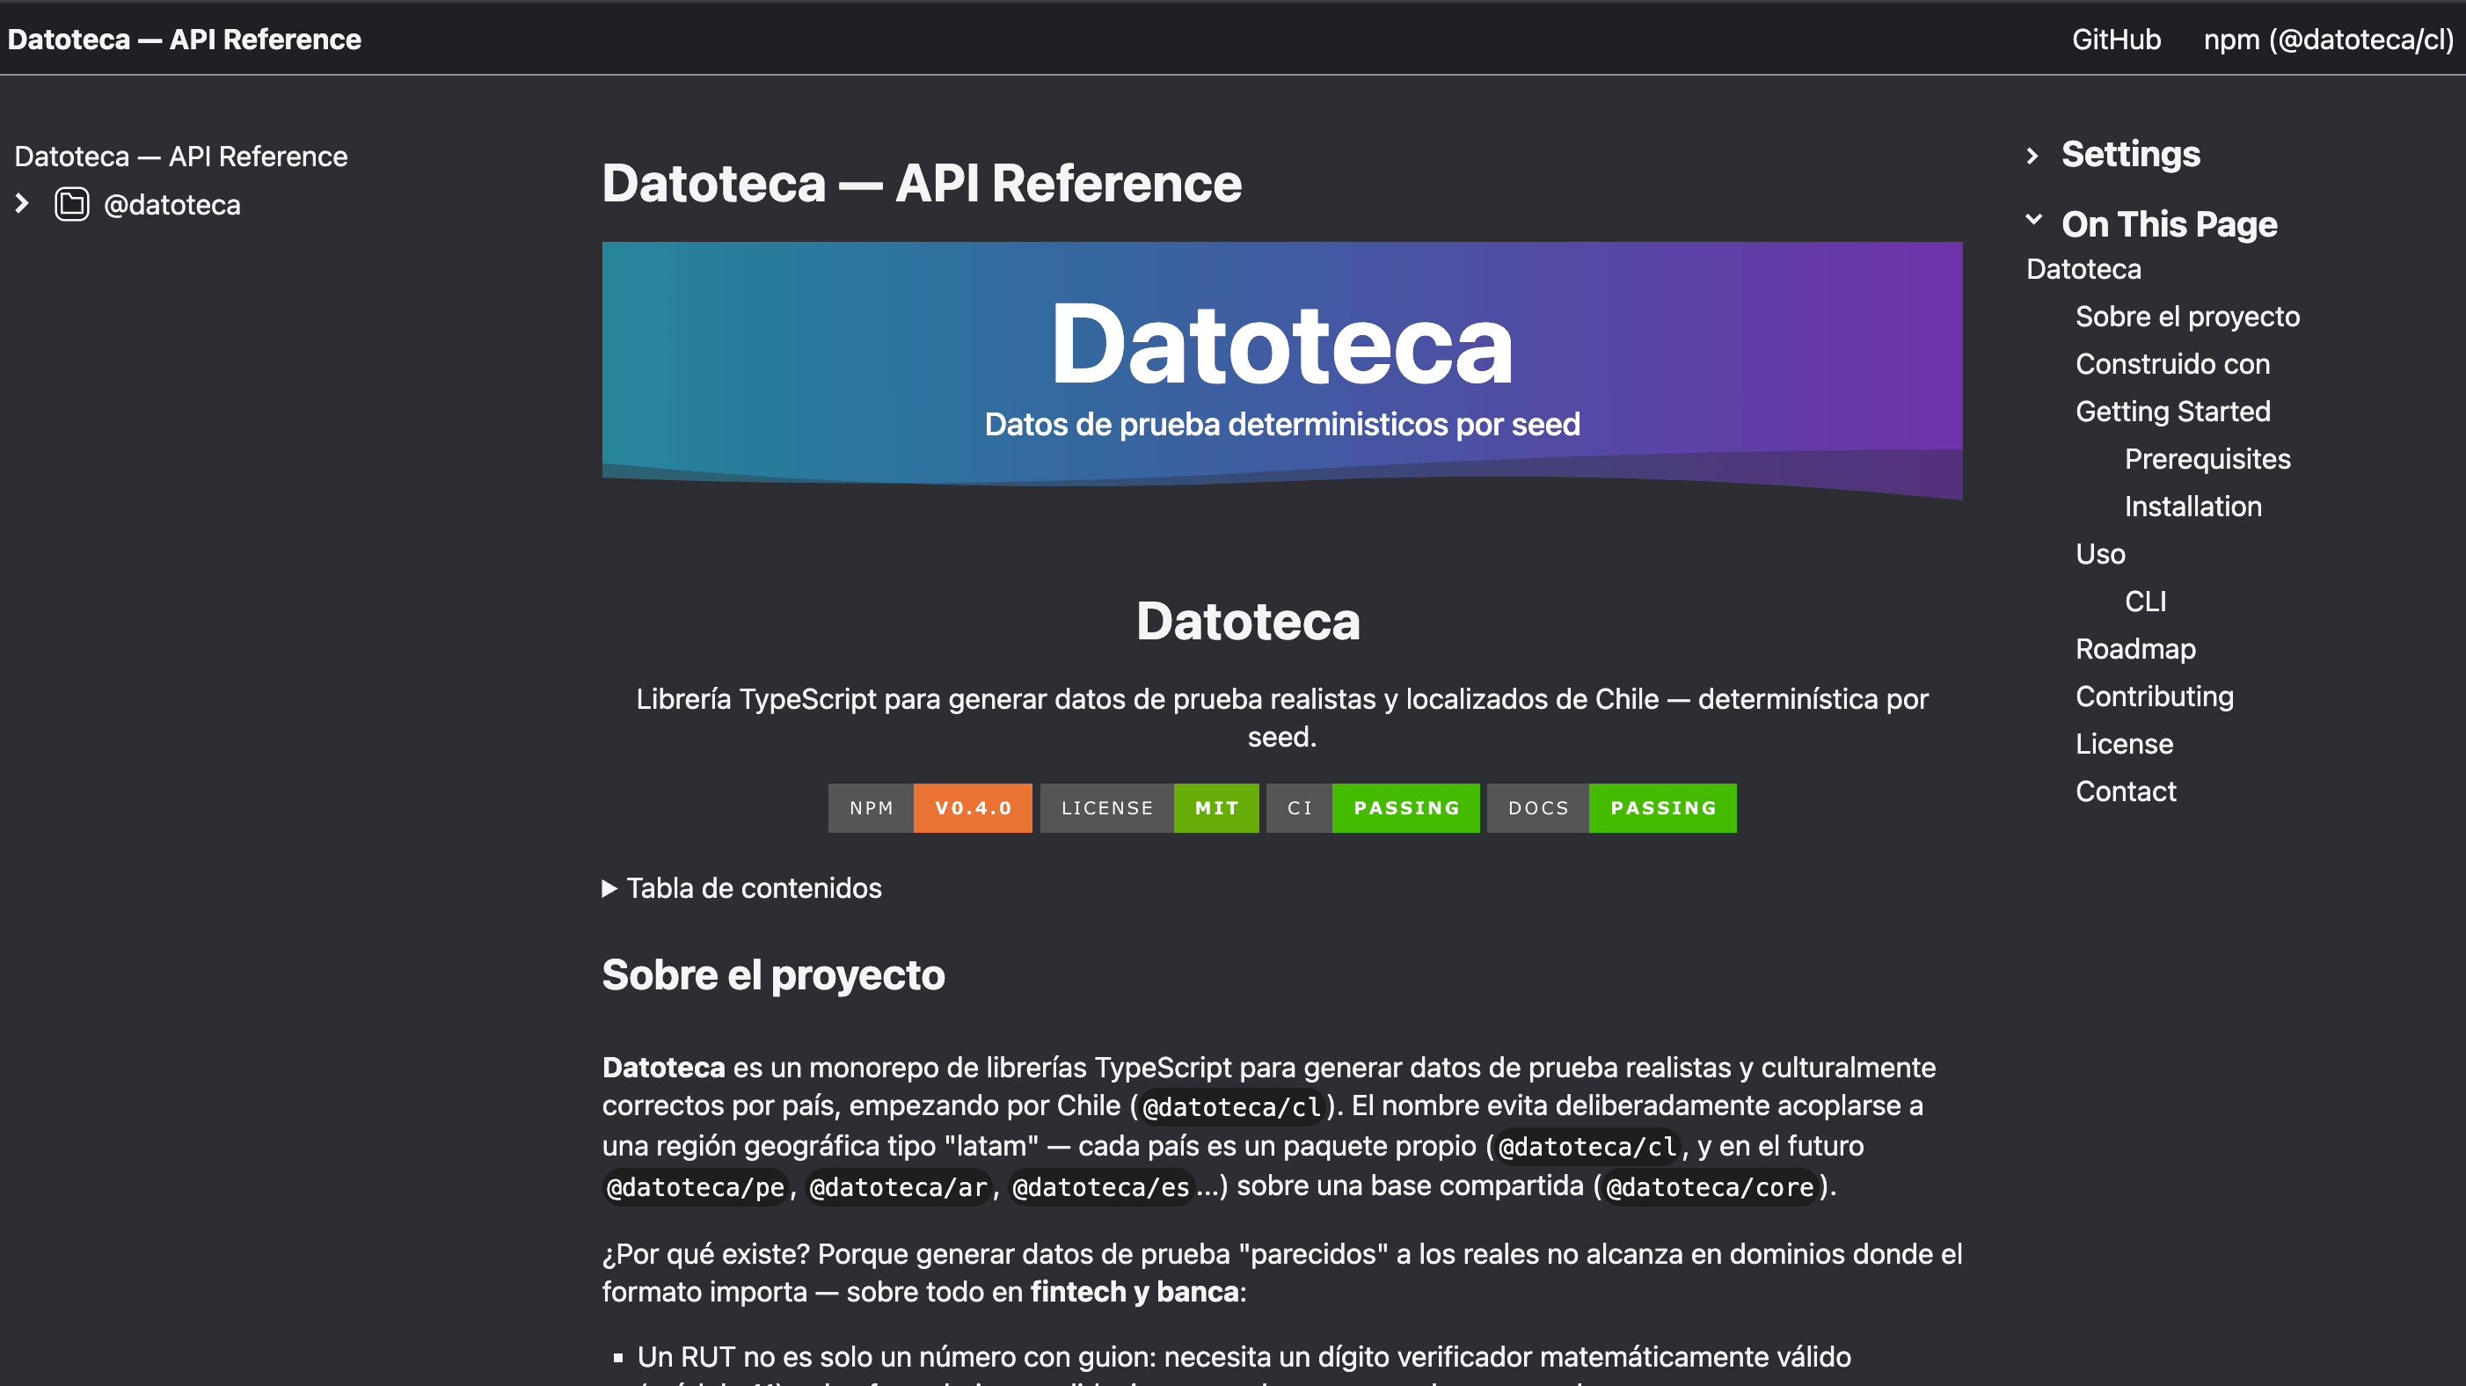Jump to Sobre el proyecto section
The height and width of the screenshot is (1386, 2466).
pyautogui.click(x=2187, y=317)
